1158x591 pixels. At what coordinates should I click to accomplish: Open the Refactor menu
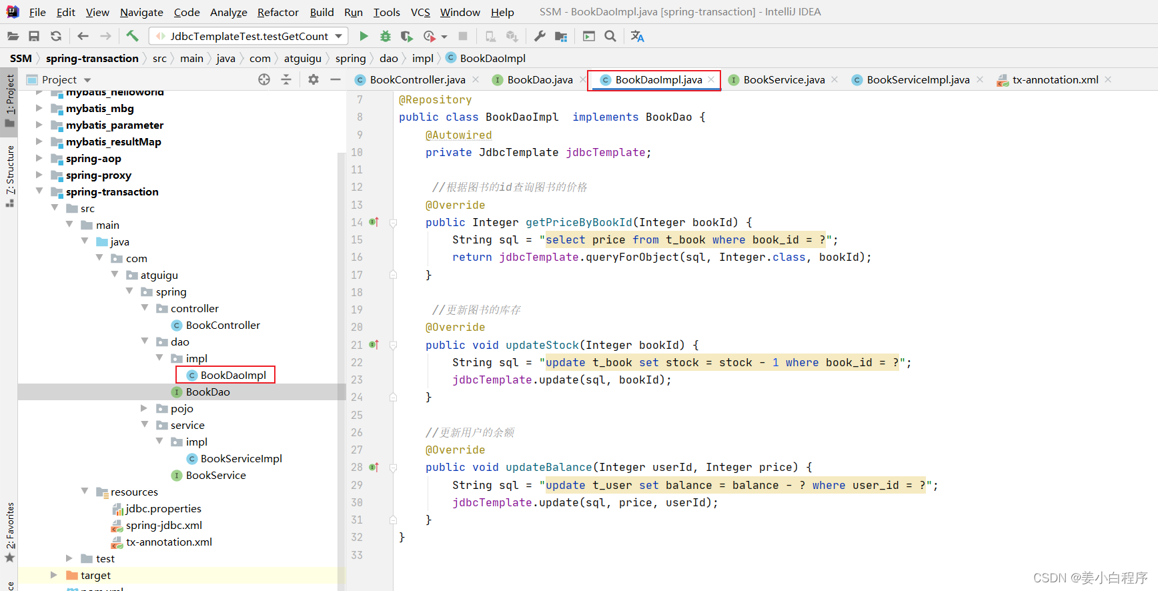click(278, 12)
